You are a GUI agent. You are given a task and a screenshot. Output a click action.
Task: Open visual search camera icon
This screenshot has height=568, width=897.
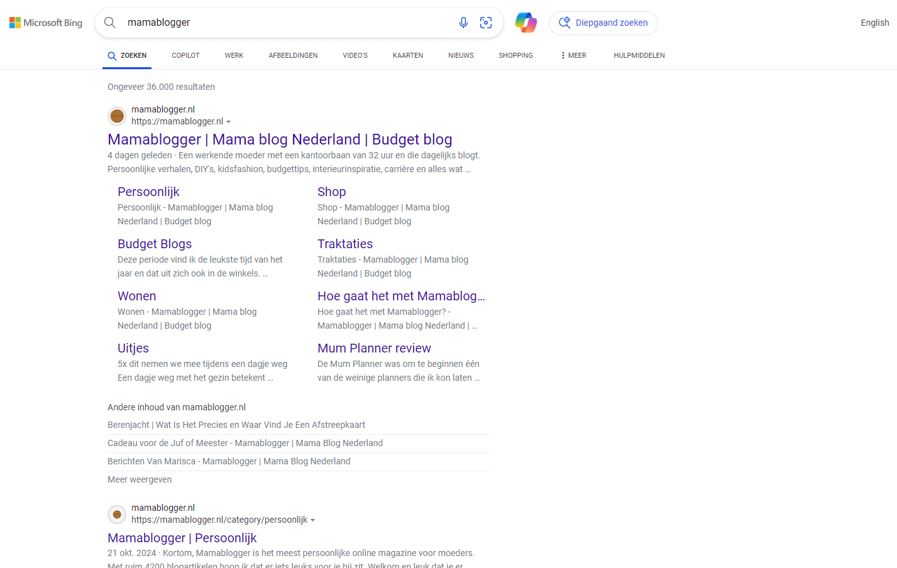(486, 23)
